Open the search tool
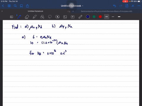The image size is (142, 106). tap(15, 6)
